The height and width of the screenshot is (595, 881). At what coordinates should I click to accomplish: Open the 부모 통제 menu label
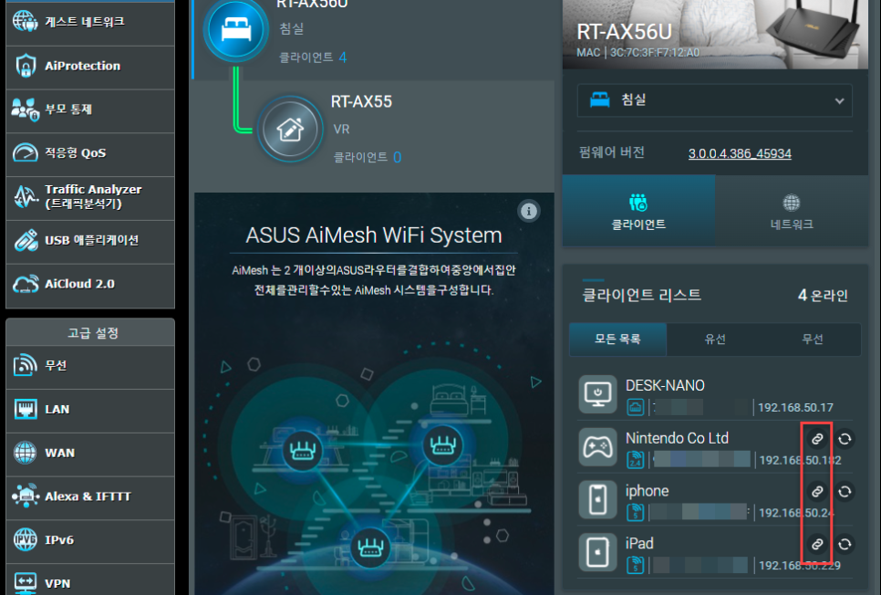coord(68,110)
